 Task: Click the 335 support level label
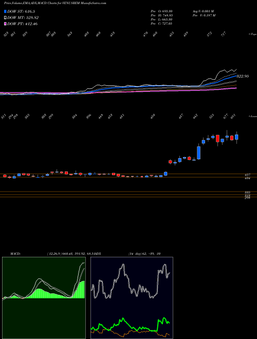coord(248,192)
